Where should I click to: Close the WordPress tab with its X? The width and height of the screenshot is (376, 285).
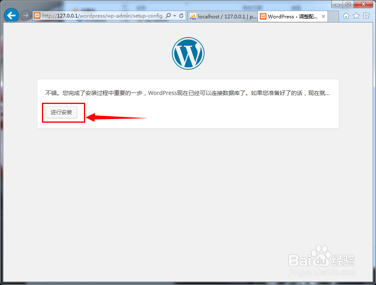coord(323,16)
